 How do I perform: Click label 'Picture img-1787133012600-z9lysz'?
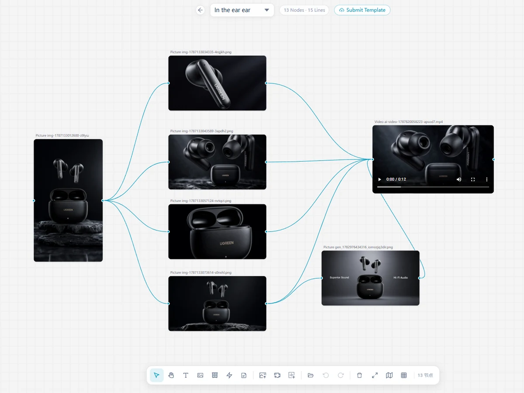[62, 136]
